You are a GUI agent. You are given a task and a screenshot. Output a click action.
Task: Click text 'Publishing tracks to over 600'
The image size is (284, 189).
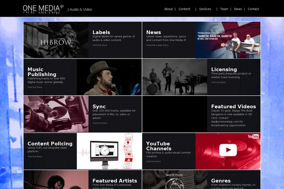coord(46,78)
